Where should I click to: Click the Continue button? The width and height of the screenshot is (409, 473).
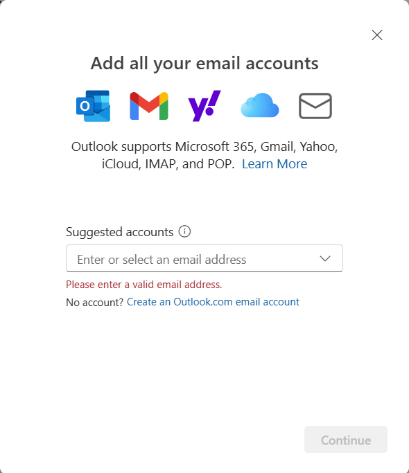pos(346,440)
